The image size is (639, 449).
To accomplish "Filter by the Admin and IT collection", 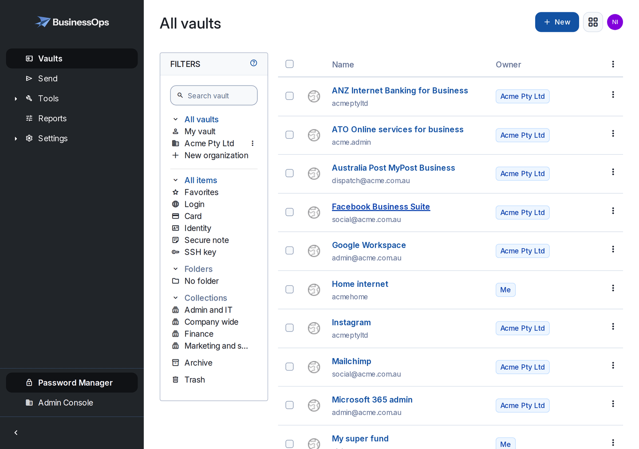I will pos(208,310).
